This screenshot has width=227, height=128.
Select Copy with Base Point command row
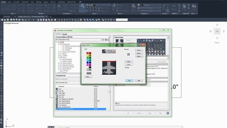point(81,107)
